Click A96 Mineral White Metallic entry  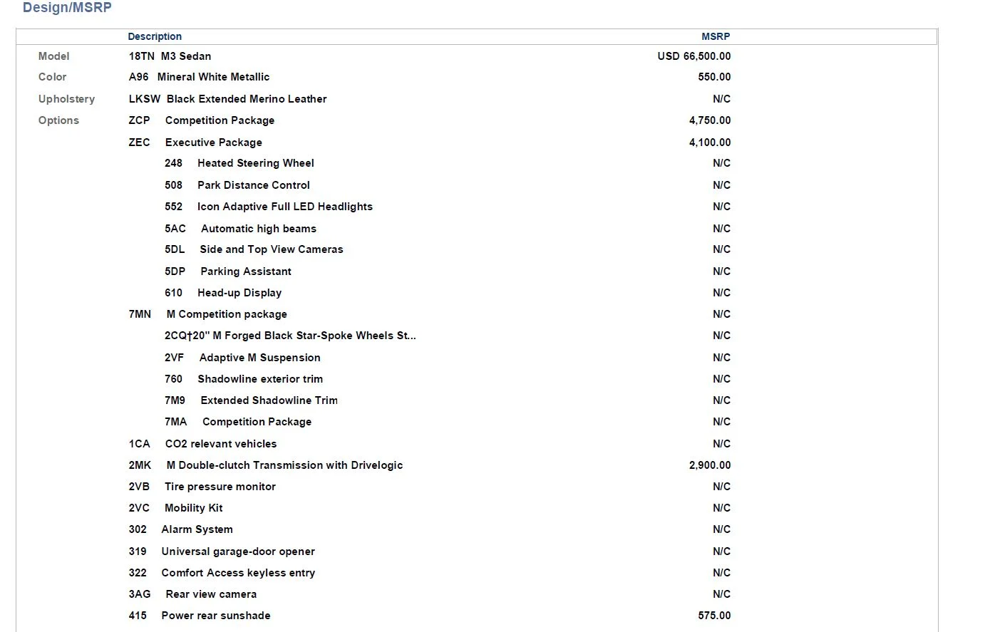click(x=199, y=77)
